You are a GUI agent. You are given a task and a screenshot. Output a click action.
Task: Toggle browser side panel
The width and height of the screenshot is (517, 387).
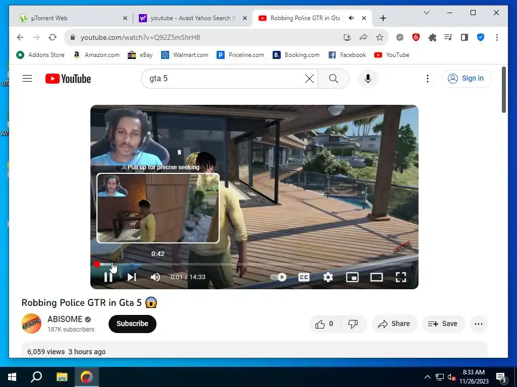pyautogui.click(x=464, y=37)
